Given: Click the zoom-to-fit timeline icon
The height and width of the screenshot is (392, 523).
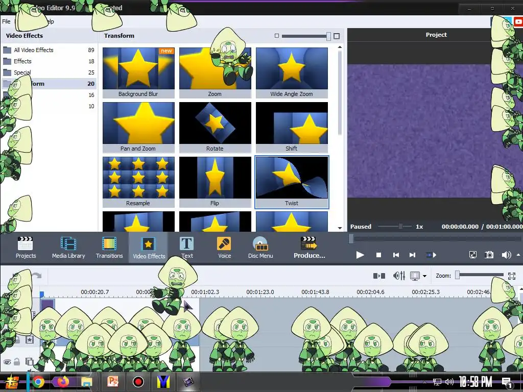Looking at the screenshot, I should click(x=512, y=276).
